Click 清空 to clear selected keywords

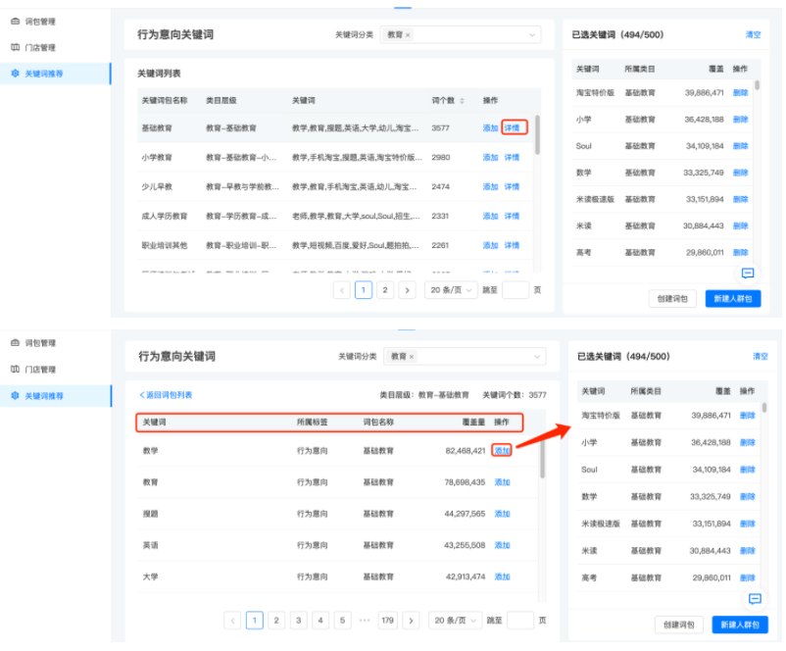tap(753, 34)
